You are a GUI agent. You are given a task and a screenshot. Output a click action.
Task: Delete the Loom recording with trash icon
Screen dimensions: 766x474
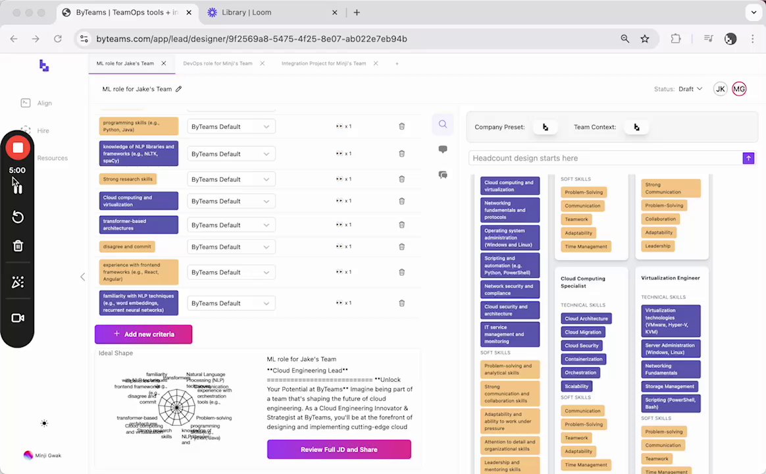(18, 246)
